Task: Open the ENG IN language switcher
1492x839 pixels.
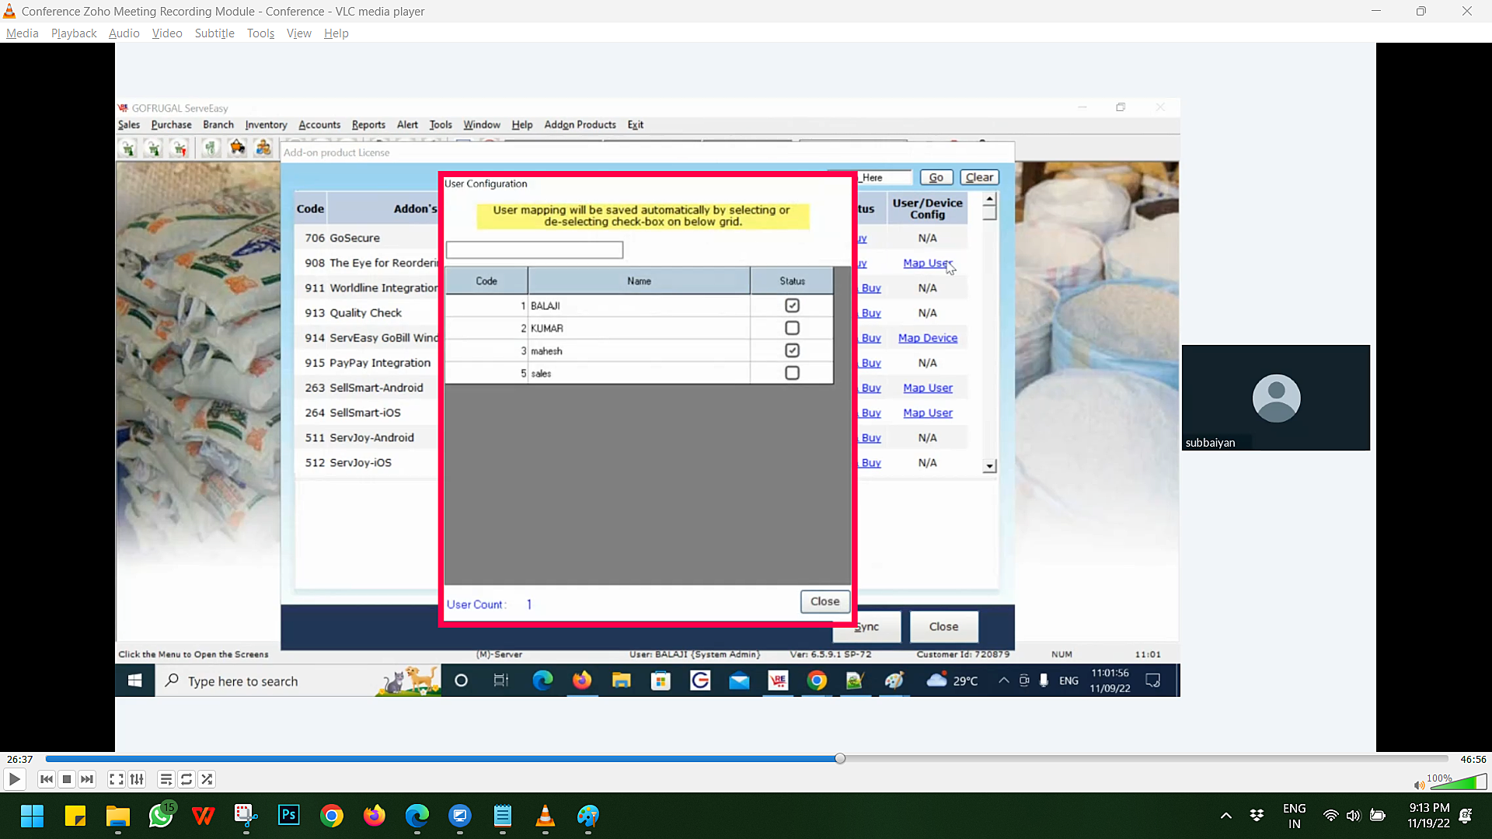Action: [1294, 816]
